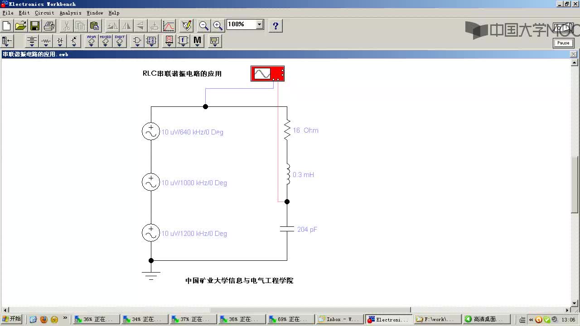580x326 pixels.
Task: Expand the Digital ICs parts bin
Action: 120,41
